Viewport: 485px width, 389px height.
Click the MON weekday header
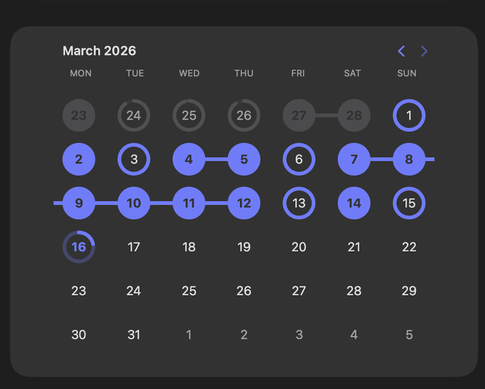click(x=81, y=73)
